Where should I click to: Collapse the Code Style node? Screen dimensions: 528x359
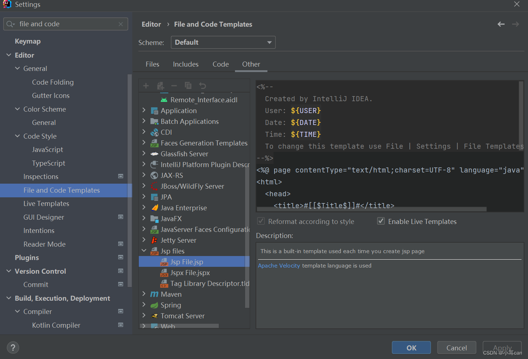pos(17,136)
